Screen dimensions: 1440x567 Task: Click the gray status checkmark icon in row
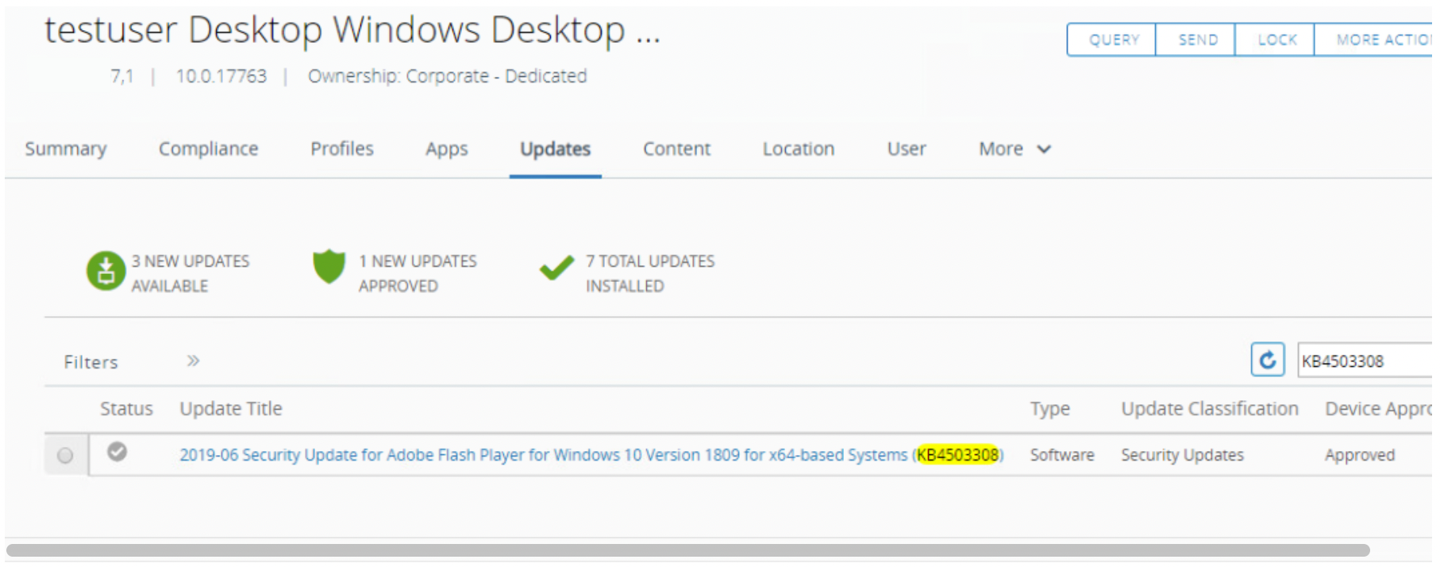(x=117, y=452)
